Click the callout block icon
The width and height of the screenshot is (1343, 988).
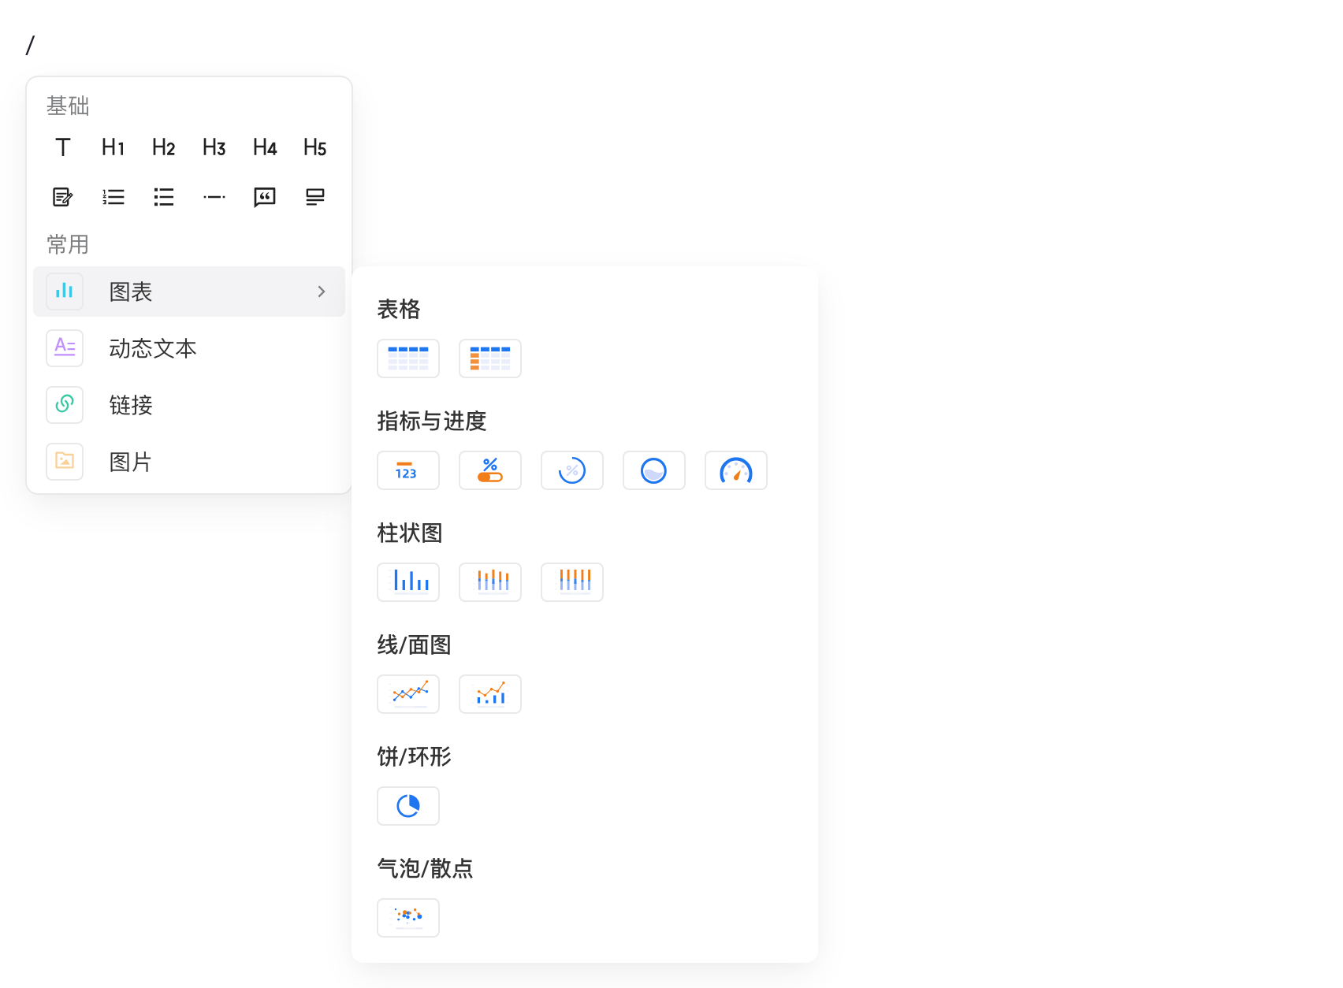pyautogui.click(x=315, y=197)
